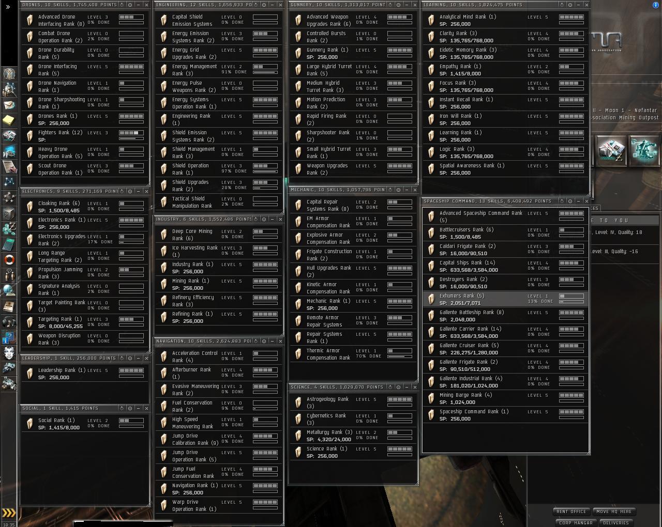This screenshot has height=527, width=662.
Task: Open the Character Sheet figure icon in sidebar
Action: coord(9,73)
